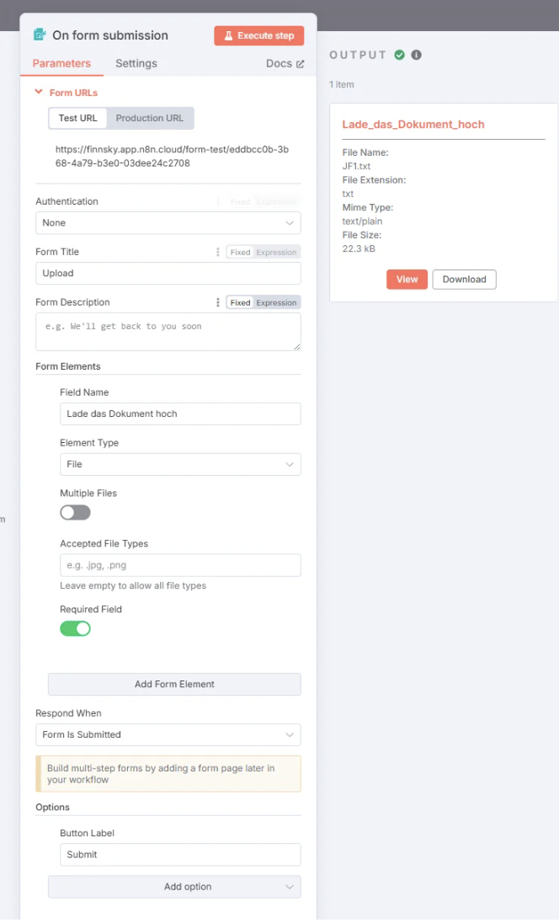Open Form Title options menu dots
This screenshot has height=923, width=559.
pos(218,252)
